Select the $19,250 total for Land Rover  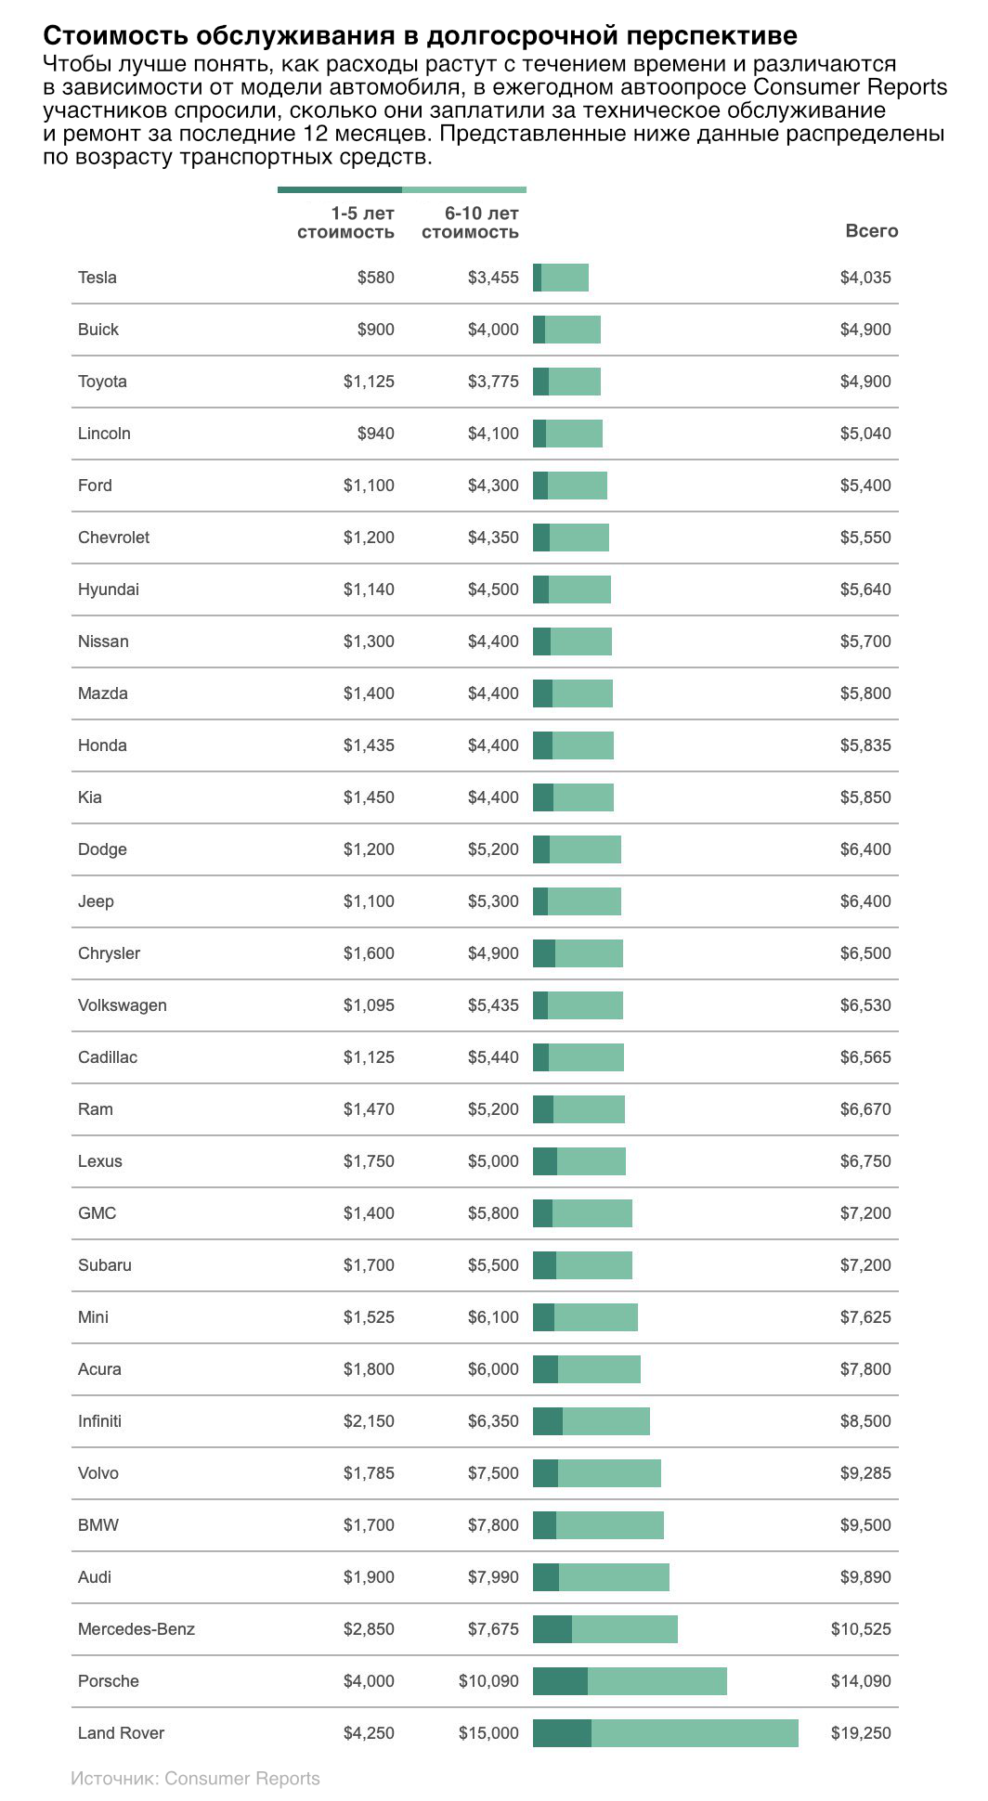[x=861, y=1733]
